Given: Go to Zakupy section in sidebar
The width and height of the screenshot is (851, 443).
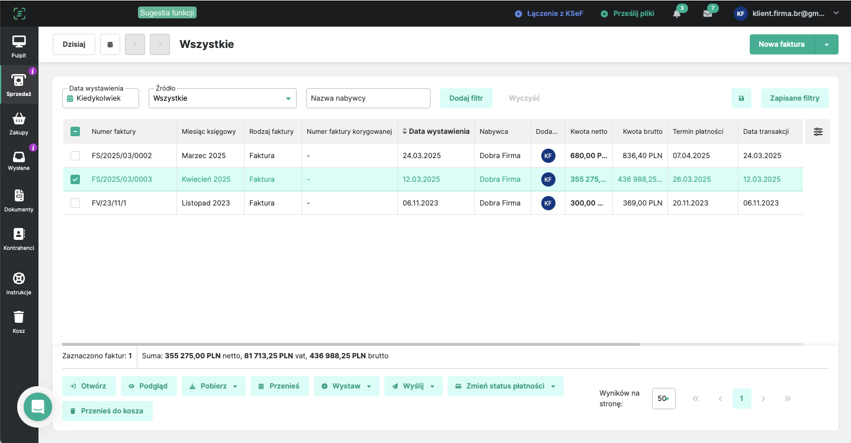Looking at the screenshot, I should 19,123.
